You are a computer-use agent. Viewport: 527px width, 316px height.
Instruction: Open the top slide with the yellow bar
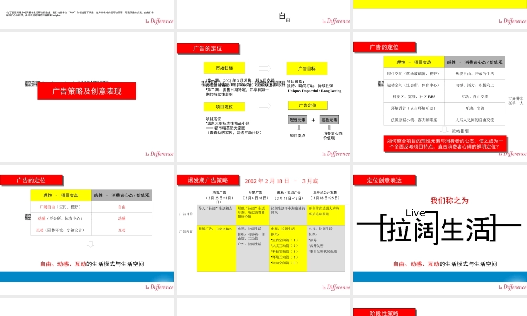coord(440,14)
